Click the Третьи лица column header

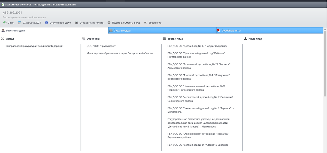[175, 39]
